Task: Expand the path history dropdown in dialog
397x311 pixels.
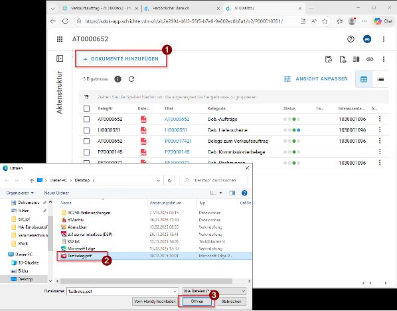Action: (158, 181)
